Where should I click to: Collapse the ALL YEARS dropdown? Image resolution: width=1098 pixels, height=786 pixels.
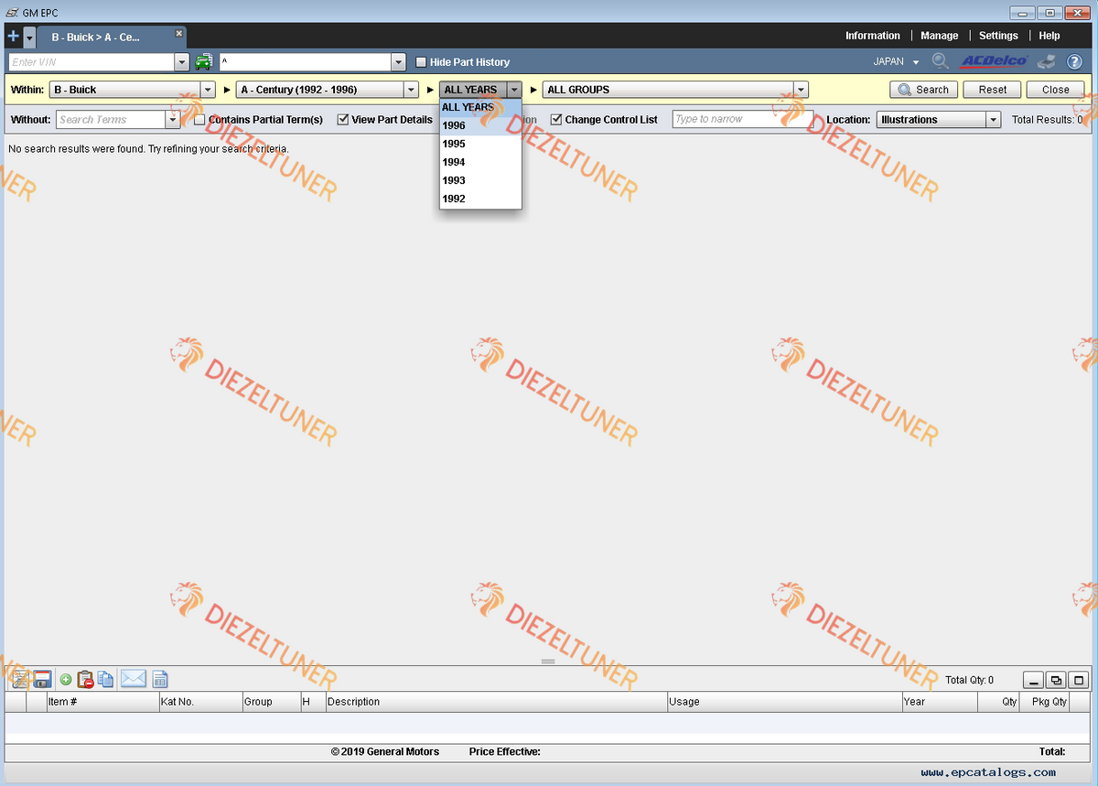click(514, 90)
